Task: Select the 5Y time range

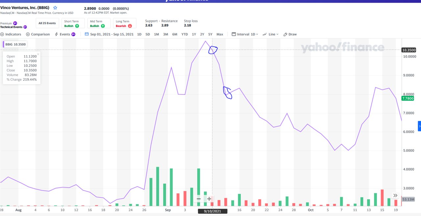Action: (210, 34)
